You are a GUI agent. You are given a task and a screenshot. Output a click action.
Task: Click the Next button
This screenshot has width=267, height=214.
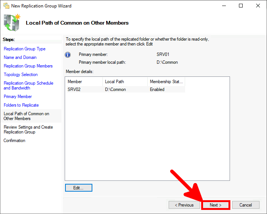[215, 205]
